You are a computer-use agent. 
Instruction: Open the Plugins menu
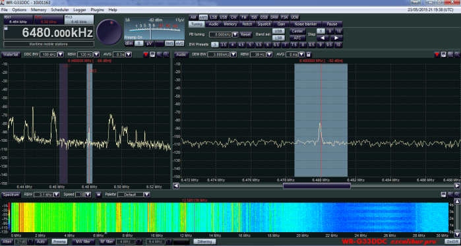point(98,10)
